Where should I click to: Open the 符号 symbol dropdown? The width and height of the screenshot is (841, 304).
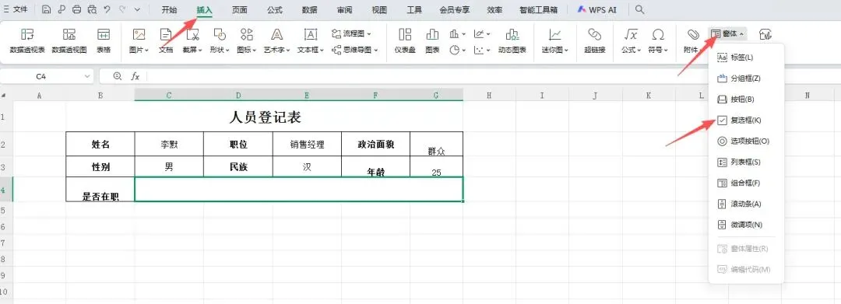pyautogui.click(x=658, y=41)
